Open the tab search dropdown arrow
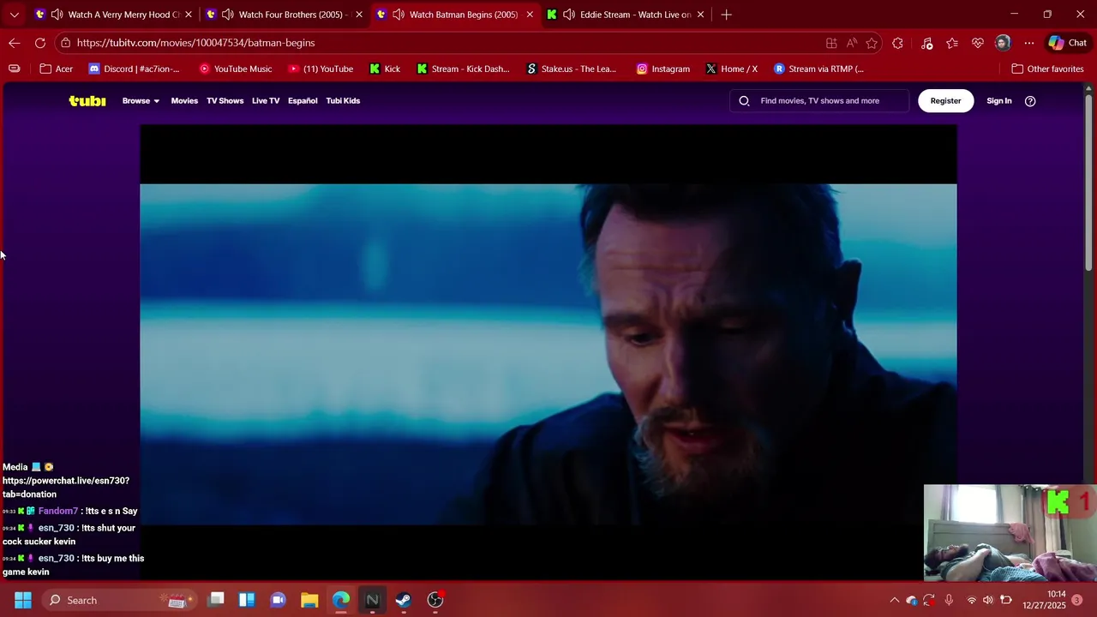Viewport: 1097px width, 617px height. [14, 15]
